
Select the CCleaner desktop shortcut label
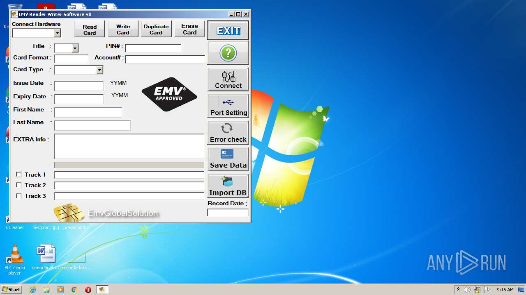15,227
